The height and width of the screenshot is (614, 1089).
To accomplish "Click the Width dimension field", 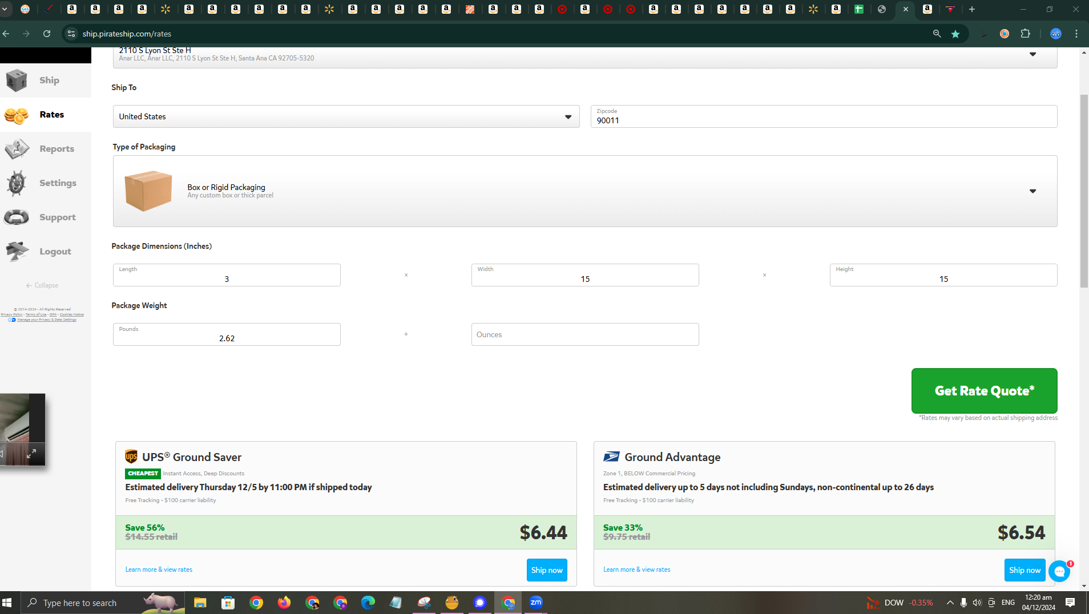I will point(585,275).
